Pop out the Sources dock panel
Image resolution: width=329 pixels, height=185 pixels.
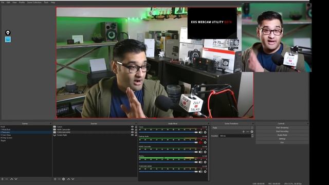[136, 123]
